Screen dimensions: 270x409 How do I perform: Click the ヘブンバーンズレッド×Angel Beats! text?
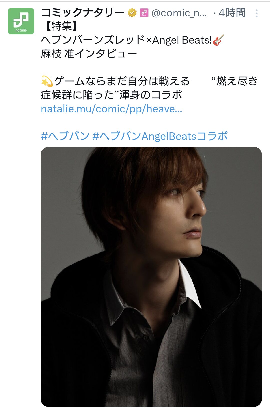126,40
